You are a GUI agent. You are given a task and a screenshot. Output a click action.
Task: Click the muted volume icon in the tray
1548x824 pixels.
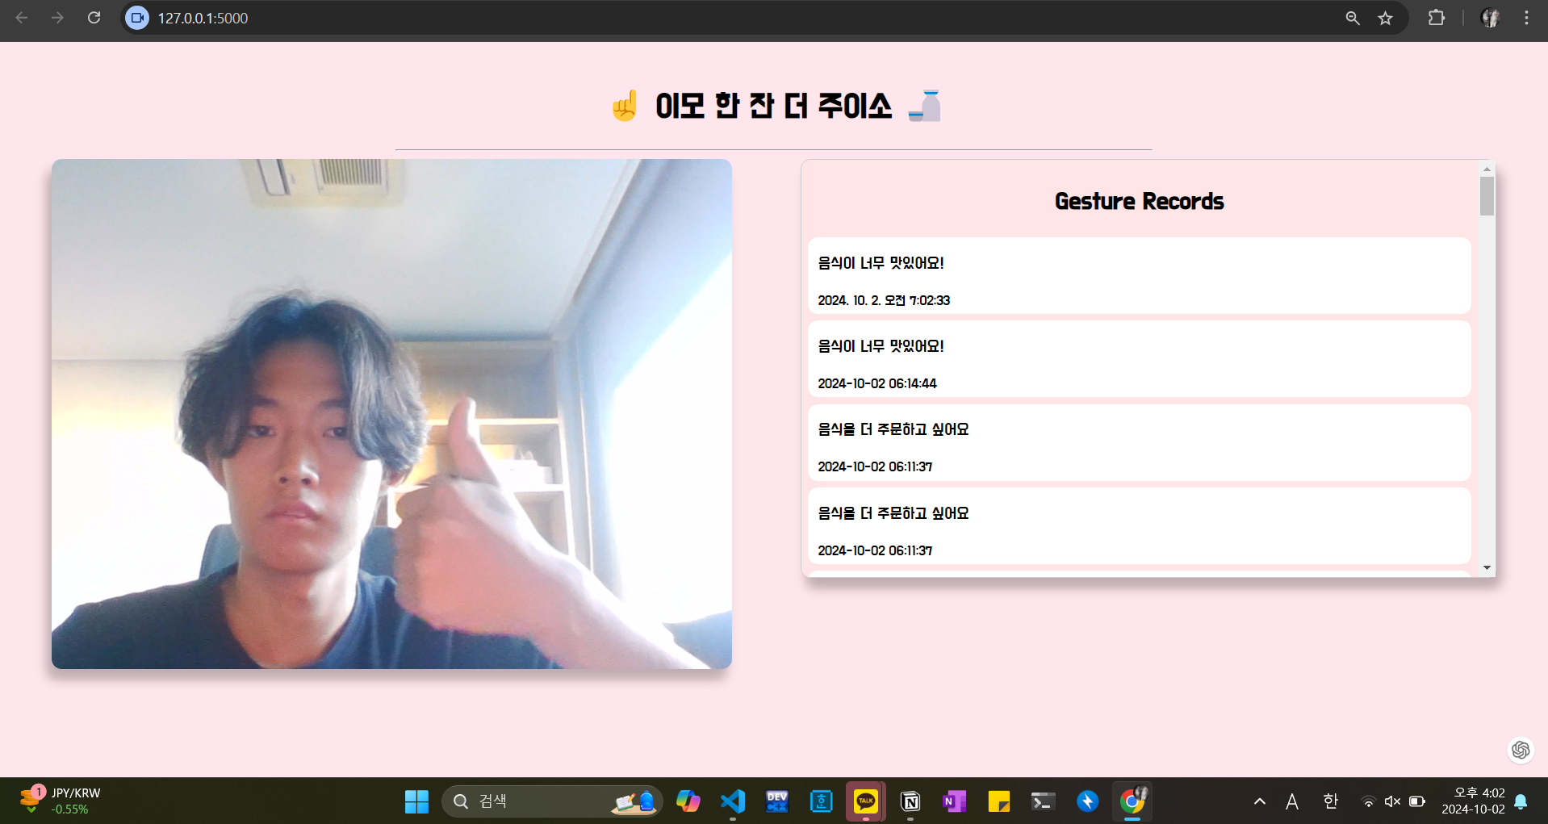[x=1392, y=801]
